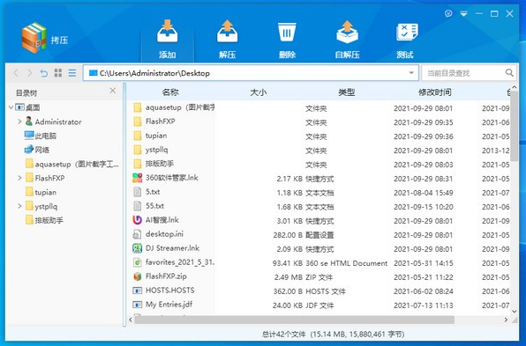
Task: Expand the FlashFXP tree node
Action: (19, 178)
